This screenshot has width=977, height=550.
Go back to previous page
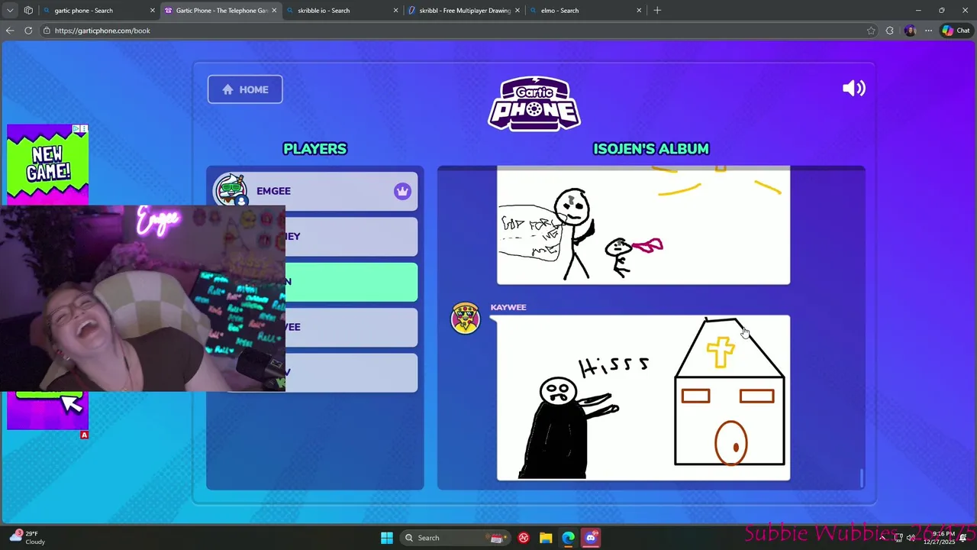(10, 31)
